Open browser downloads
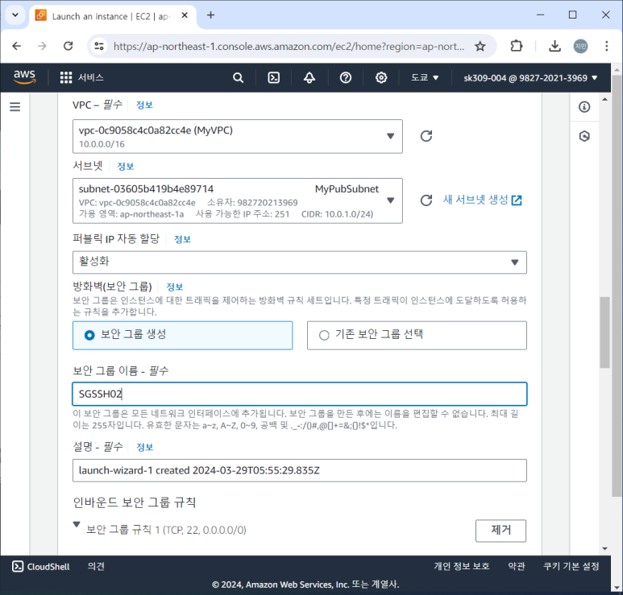623x595 pixels. point(554,47)
